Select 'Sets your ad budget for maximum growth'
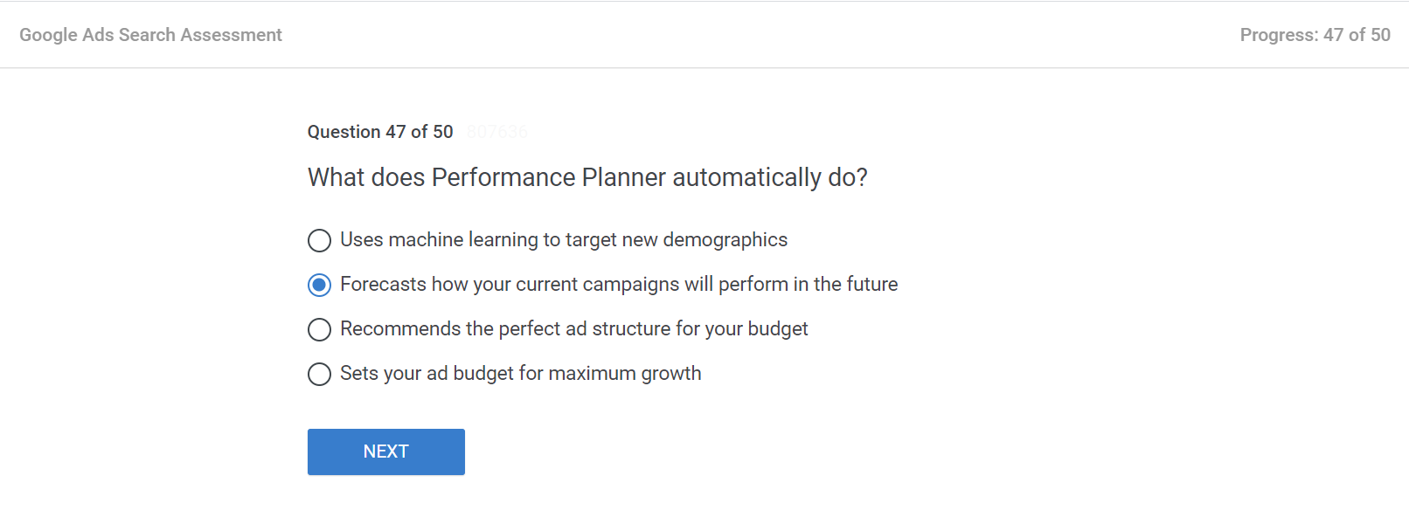The image size is (1409, 524). 319,374
